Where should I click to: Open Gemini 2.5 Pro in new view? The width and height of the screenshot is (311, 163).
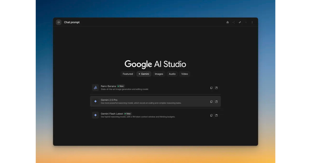click(216, 102)
